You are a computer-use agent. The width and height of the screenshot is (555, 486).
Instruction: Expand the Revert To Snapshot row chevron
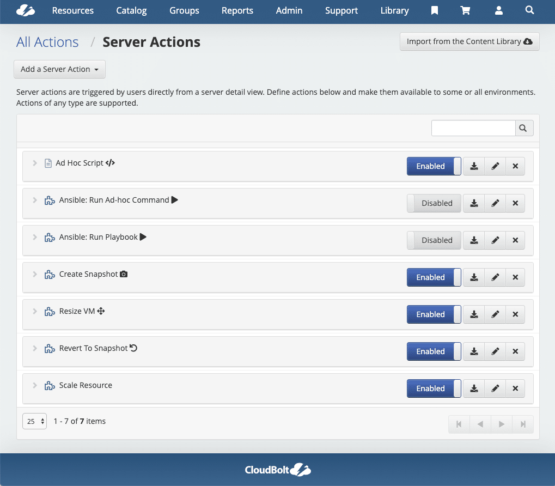coord(35,348)
